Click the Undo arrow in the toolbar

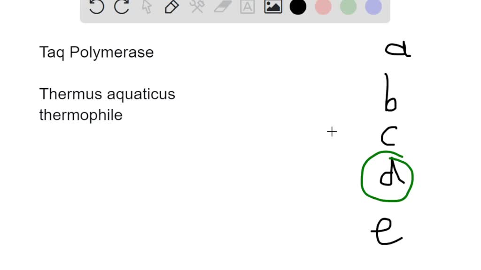[96, 7]
